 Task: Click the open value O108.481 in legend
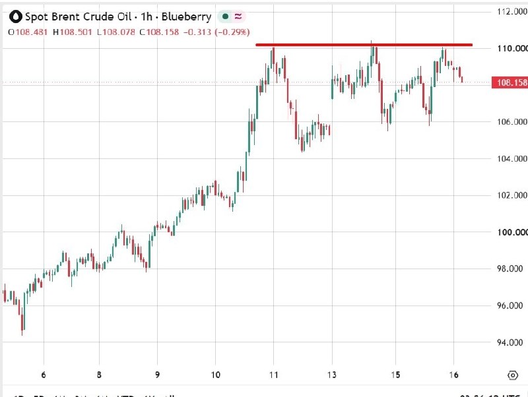[x=28, y=32]
